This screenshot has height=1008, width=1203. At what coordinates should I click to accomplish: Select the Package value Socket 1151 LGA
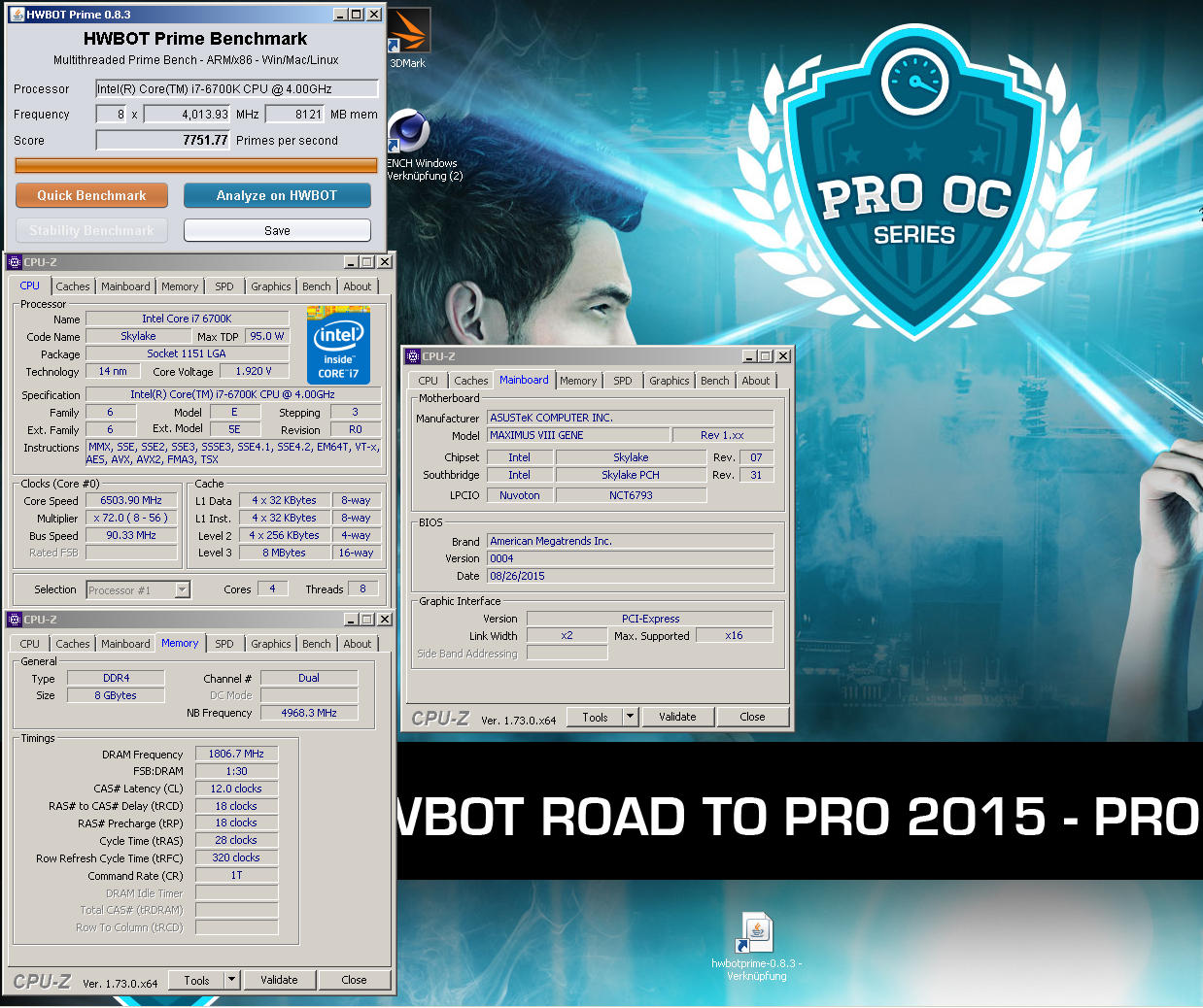click(x=187, y=353)
